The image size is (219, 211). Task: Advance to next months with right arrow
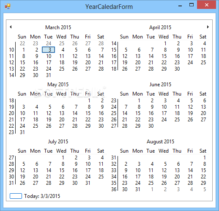[208, 27]
